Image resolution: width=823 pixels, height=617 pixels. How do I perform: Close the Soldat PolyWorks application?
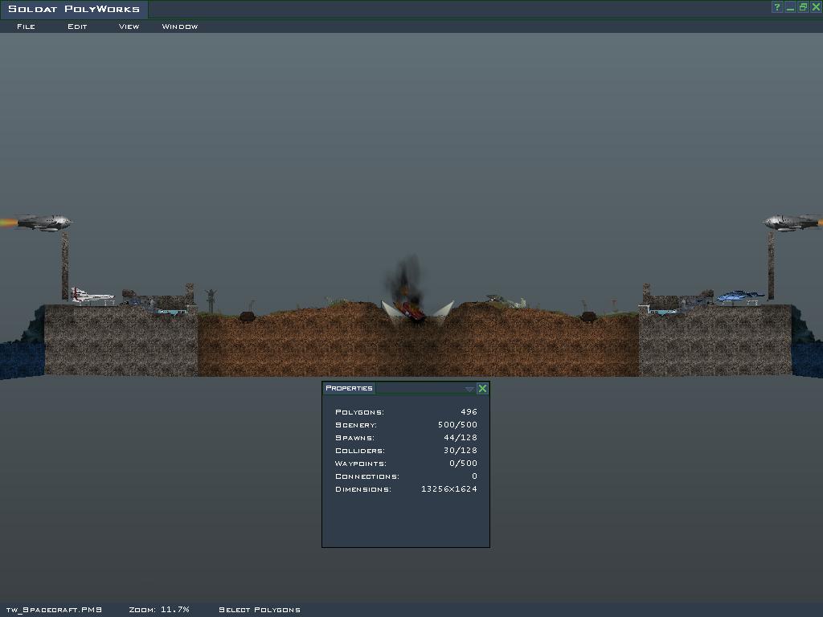pos(816,7)
